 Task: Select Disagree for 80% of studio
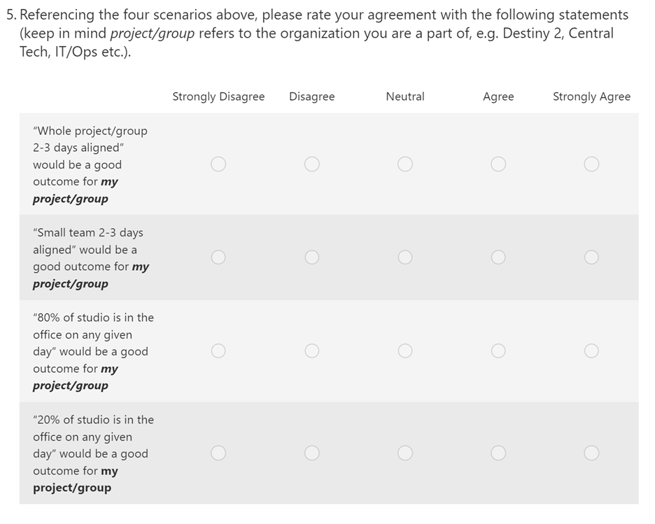(312, 350)
